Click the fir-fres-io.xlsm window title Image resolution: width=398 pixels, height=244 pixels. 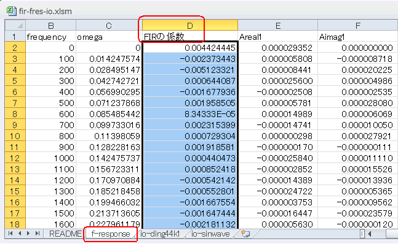[x=45, y=11]
